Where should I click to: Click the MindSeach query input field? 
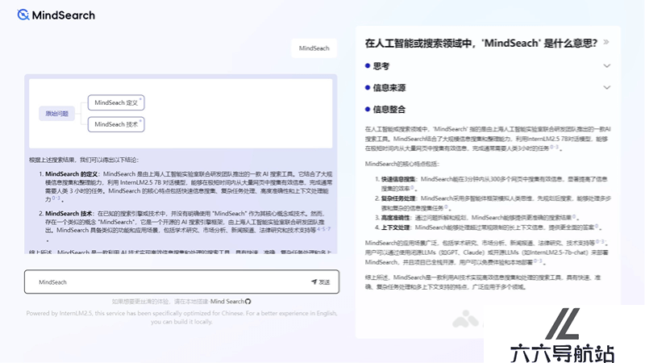coord(181,282)
